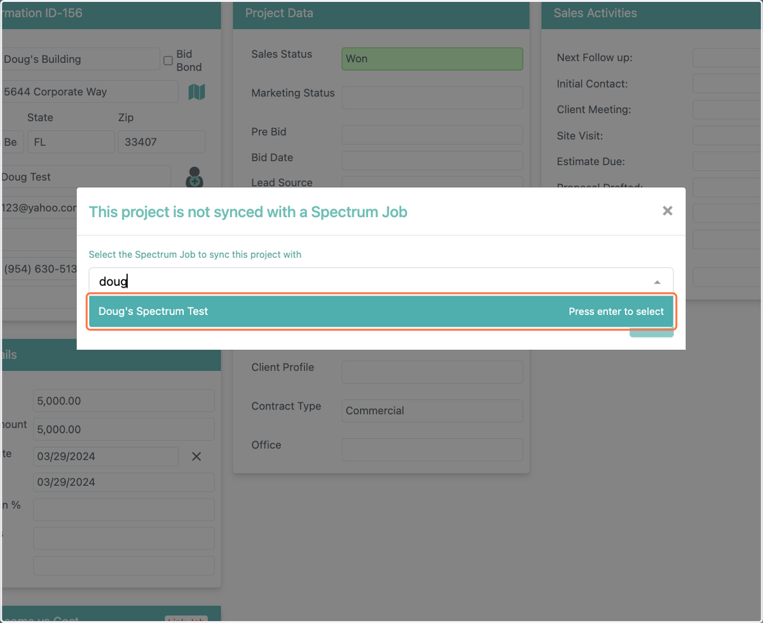Click the Project Data panel header

coord(381,14)
